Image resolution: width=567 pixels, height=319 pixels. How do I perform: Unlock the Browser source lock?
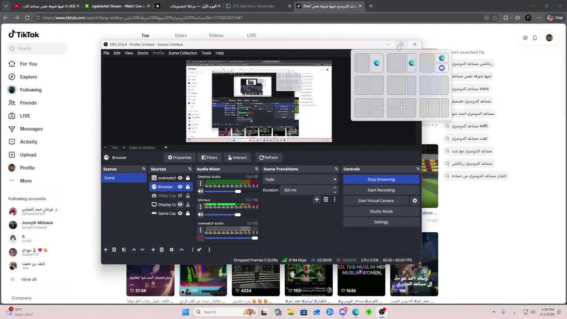click(x=188, y=187)
